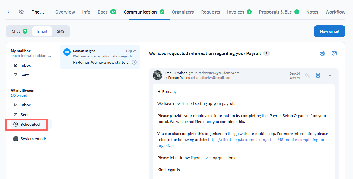Click the General Ledger sender avatar
353x179 pixels.
pos(157,75)
